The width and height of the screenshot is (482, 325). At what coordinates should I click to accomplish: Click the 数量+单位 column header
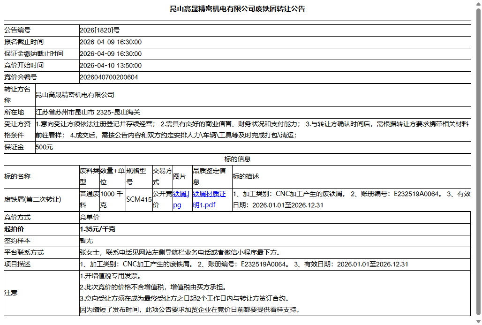[x=113, y=176]
